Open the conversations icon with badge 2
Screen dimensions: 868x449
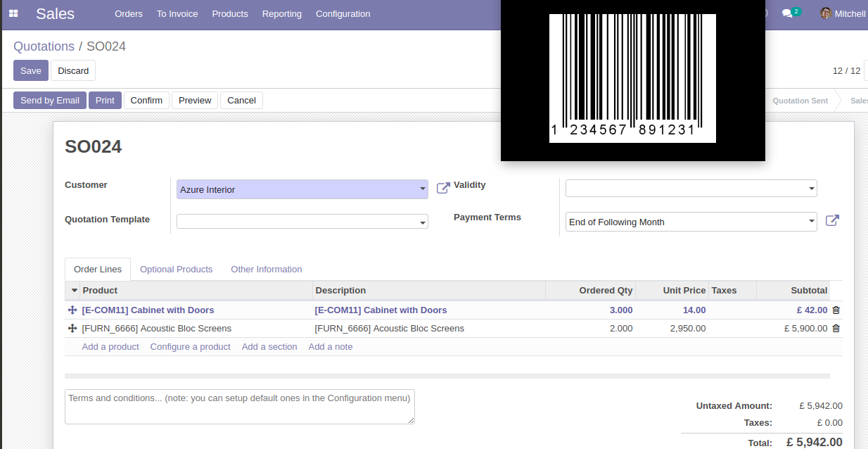coord(790,13)
